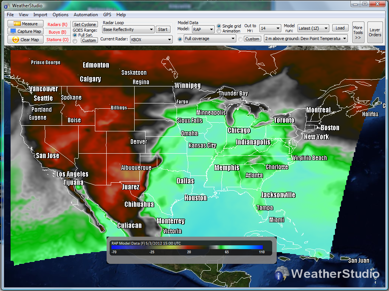Screen dimensions: 389x291
Task: Select the GOES Custom range radio button
Action: 75,41
